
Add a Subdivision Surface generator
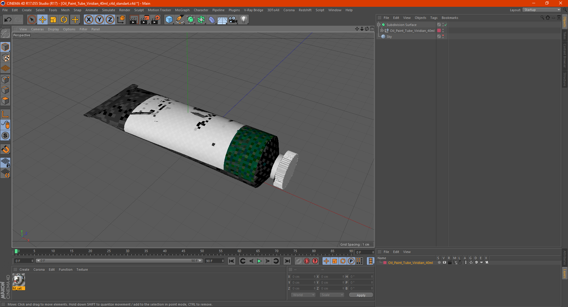coord(191,20)
